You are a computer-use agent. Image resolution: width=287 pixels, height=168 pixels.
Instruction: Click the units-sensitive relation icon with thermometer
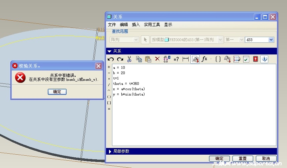(x=195, y=59)
